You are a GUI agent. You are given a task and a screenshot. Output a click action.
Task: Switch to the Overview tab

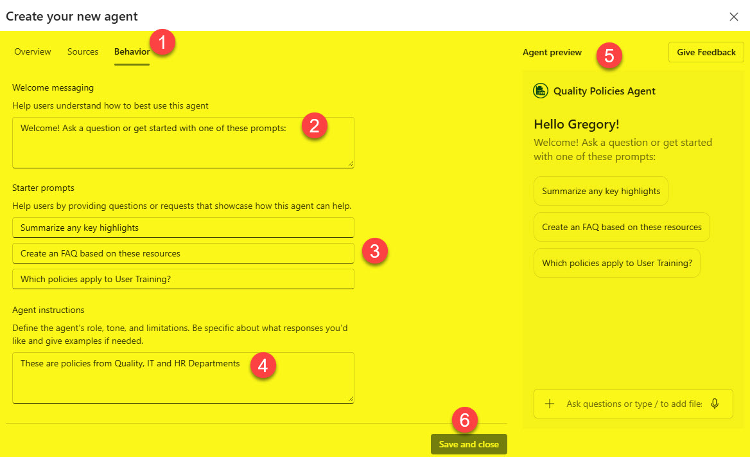[32, 51]
